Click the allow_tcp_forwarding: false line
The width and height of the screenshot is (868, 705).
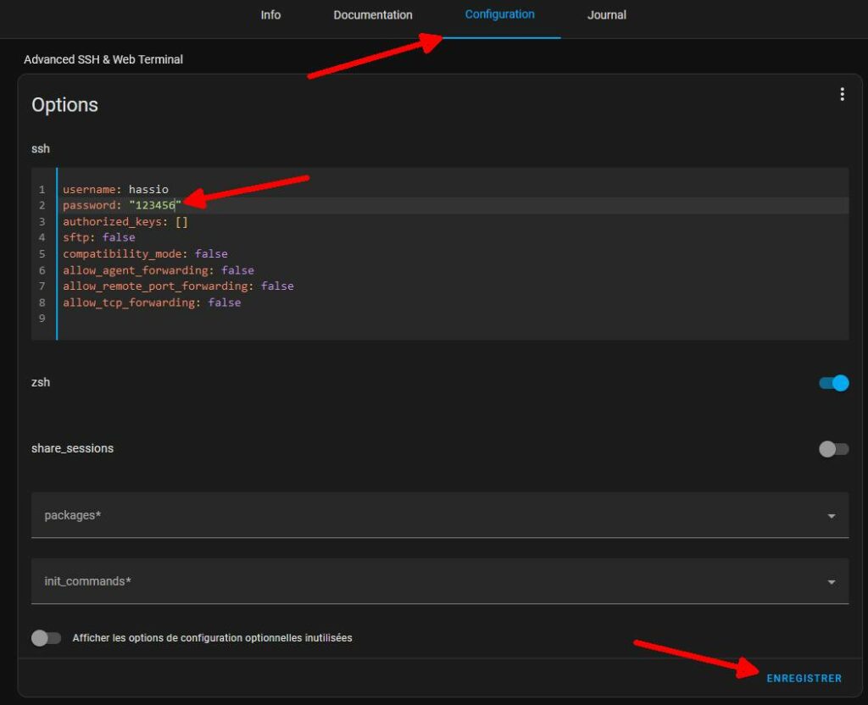coord(152,303)
